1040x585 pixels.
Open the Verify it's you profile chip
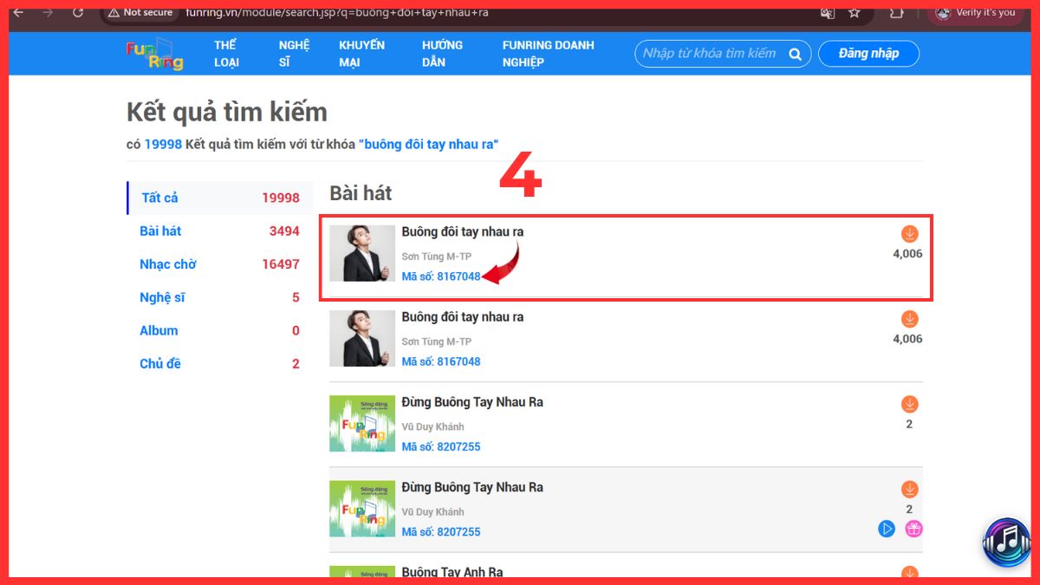pyautogui.click(x=975, y=13)
